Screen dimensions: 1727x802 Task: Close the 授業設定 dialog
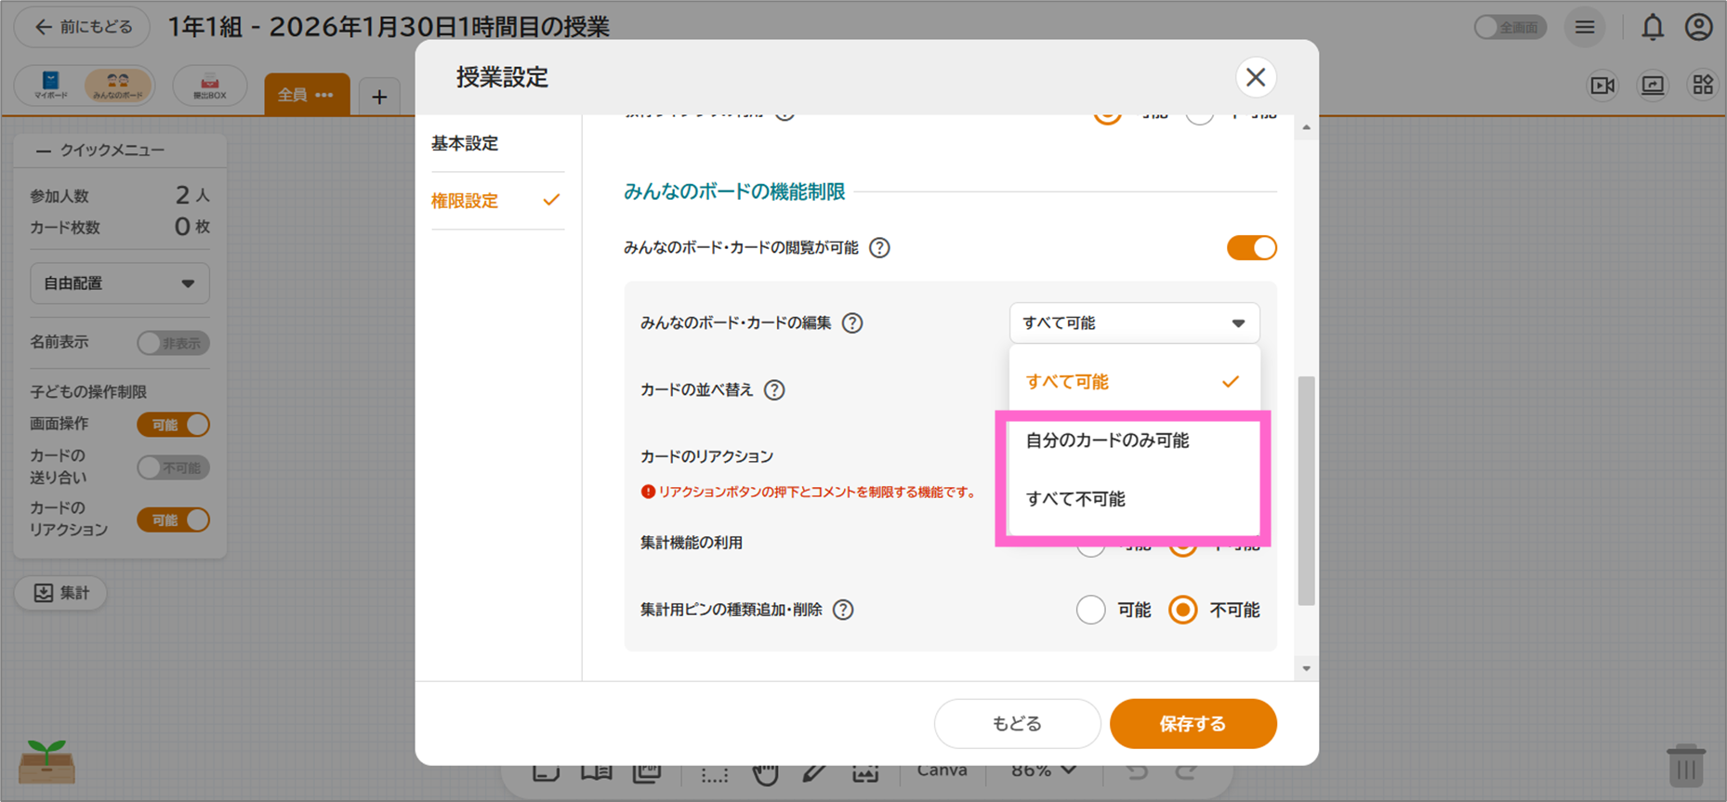tap(1255, 77)
